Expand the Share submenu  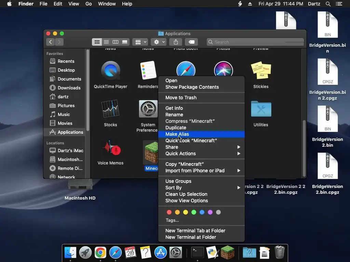tap(201, 147)
